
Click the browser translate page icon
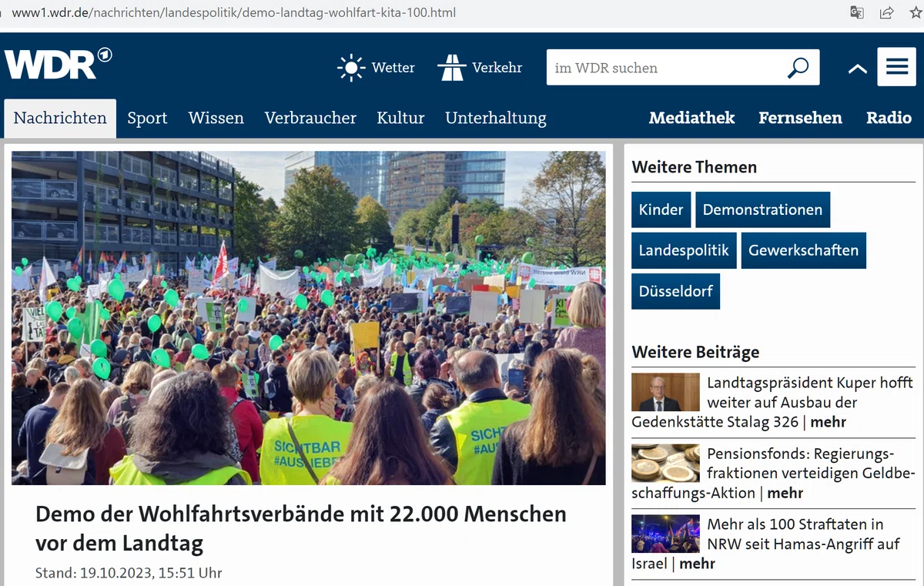click(857, 12)
